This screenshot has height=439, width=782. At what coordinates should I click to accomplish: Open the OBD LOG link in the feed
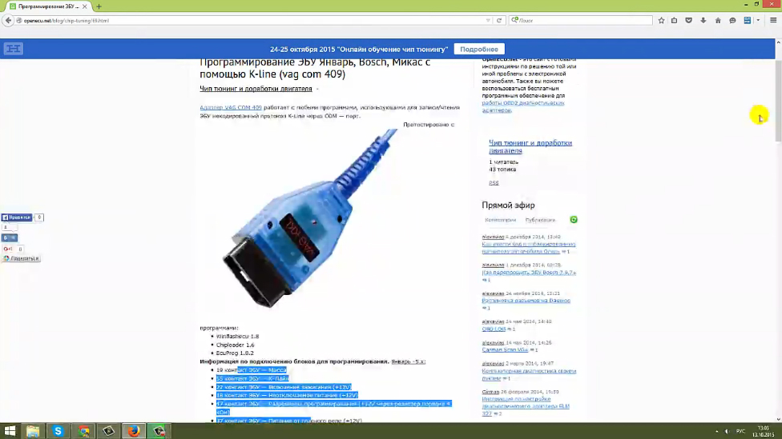[494, 329]
